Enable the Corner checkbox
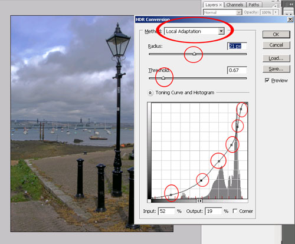 click(x=235, y=211)
